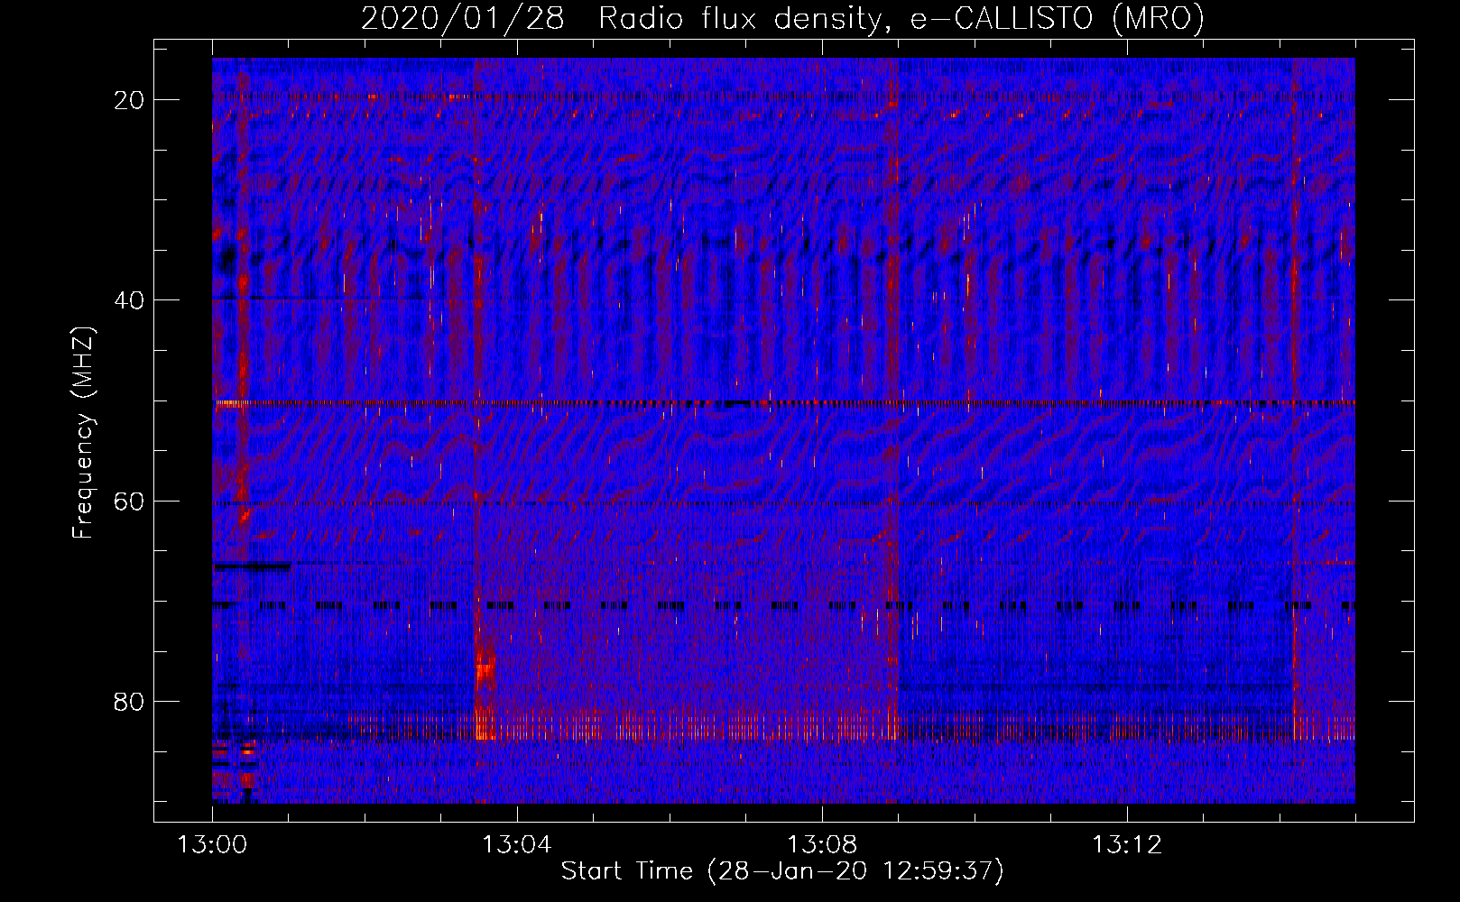Image resolution: width=1460 pixels, height=902 pixels.
Task: Click the '20' frequency tick label
Action: 130,100
